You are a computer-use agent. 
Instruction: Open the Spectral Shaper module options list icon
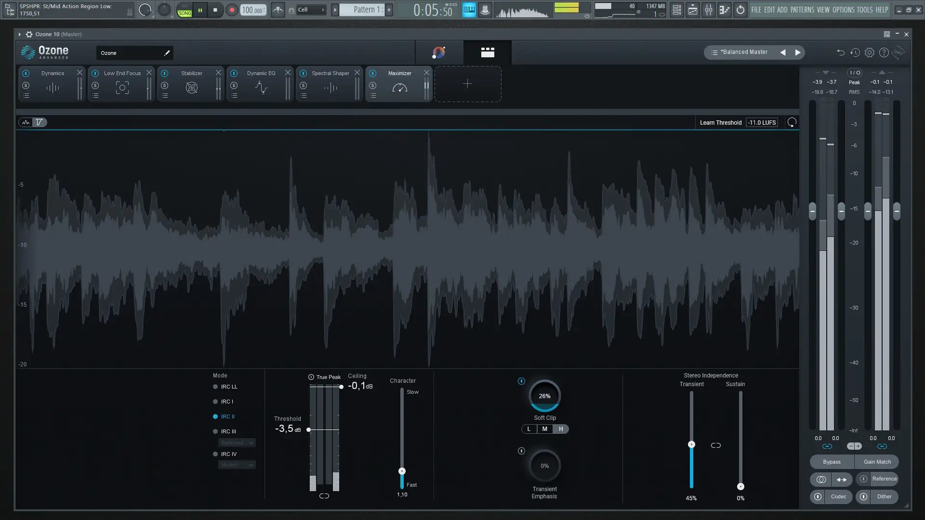pyautogui.click(x=304, y=95)
